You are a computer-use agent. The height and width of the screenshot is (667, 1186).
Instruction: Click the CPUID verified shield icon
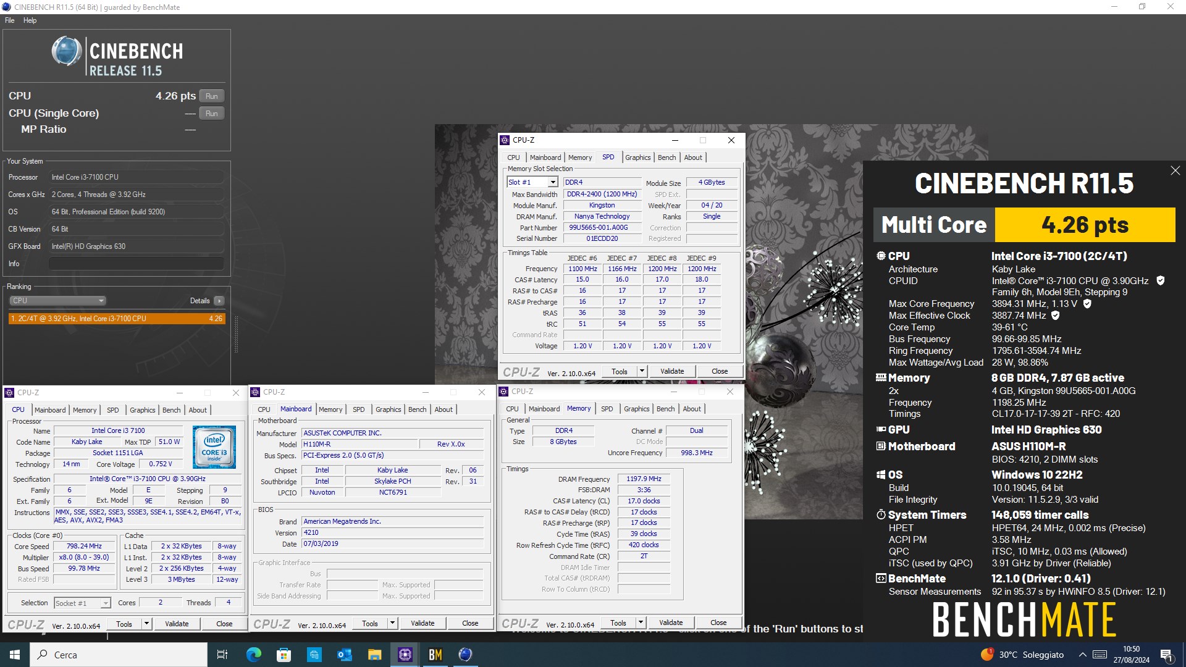click(1161, 281)
